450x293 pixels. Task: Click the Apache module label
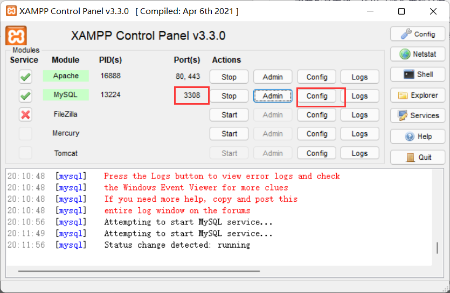[x=66, y=76]
